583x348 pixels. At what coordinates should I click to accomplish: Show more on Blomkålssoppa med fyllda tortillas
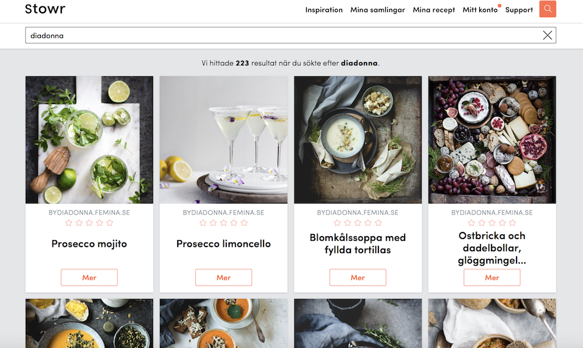point(358,277)
